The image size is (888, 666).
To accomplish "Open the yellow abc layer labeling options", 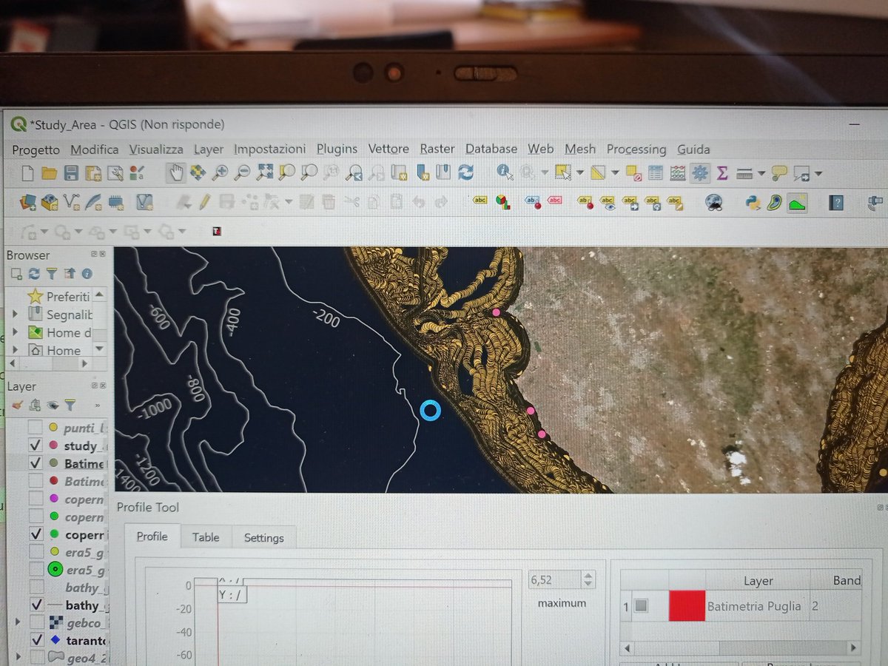I will 480,201.
